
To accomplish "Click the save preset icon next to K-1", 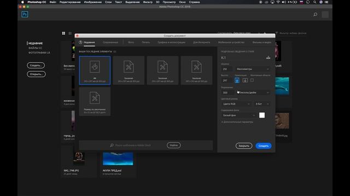I will coord(268,58).
